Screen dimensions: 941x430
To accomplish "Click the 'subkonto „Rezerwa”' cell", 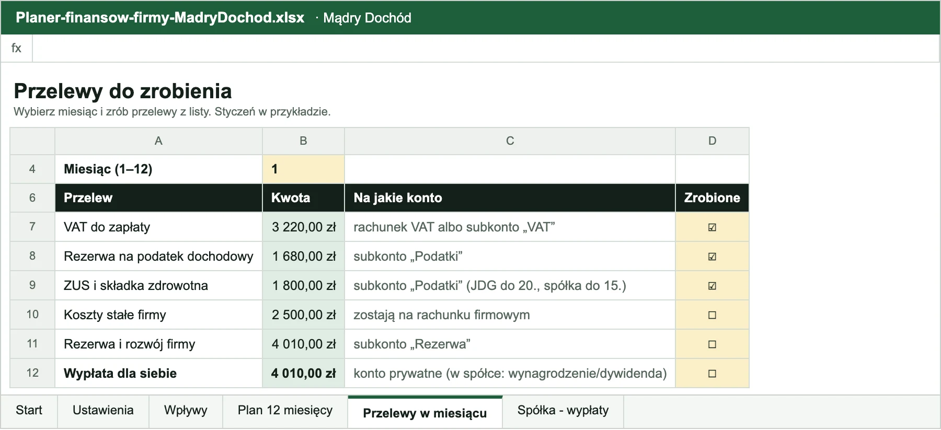I will pyautogui.click(x=510, y=344).
